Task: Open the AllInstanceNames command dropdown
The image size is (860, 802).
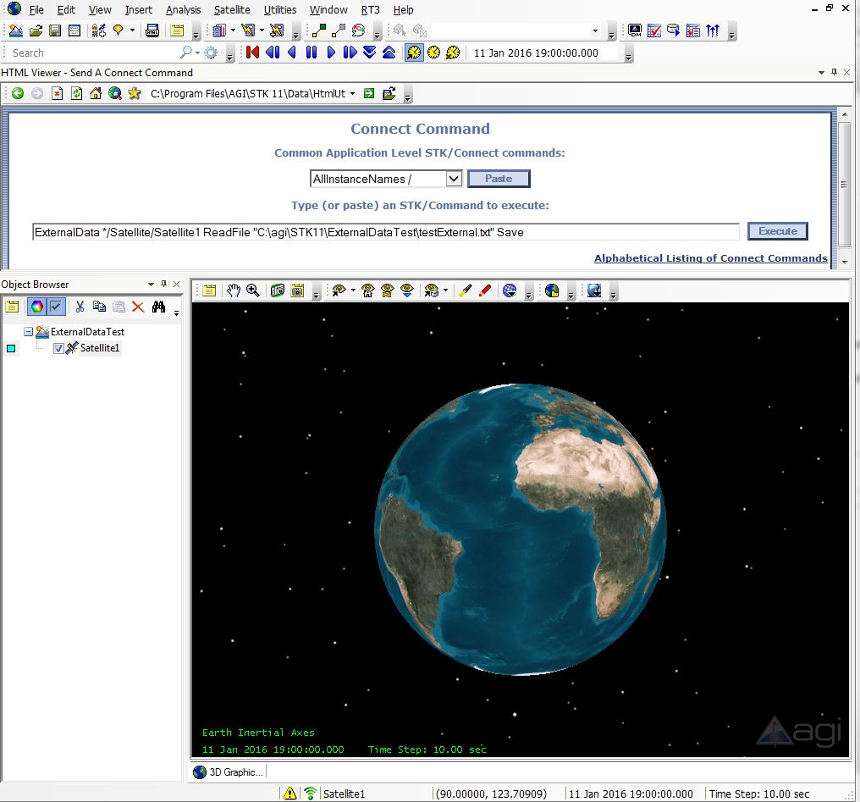Action: tap(453, 179)
